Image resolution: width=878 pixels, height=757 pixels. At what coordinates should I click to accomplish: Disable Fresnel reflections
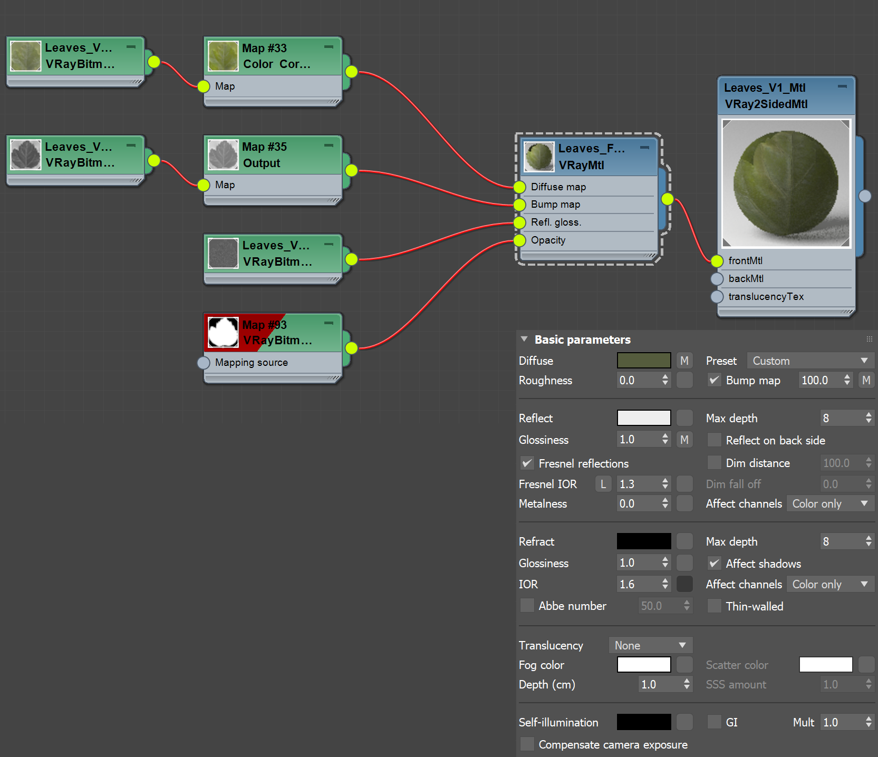[x=527, y=463]
